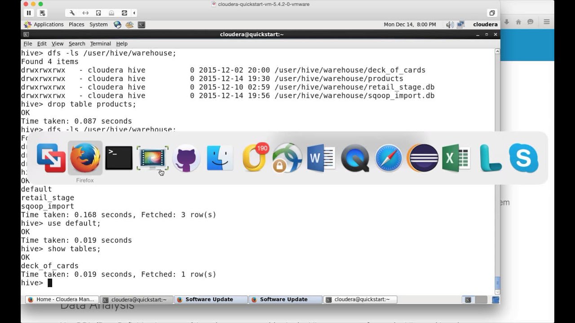Click the mail/notes launcher in GNOME panel
Viewport: 575px width, 323px height.
coord(129,25)
